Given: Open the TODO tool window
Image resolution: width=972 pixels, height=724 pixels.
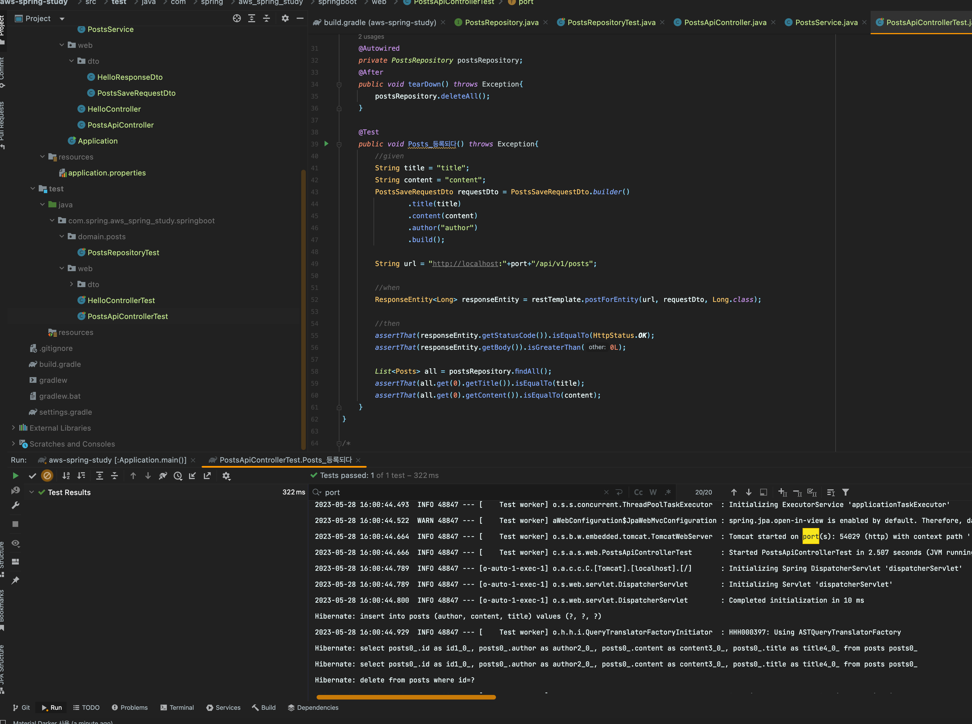Looking at the screenshot, I should pyautogui.click(x=86, y=707).
